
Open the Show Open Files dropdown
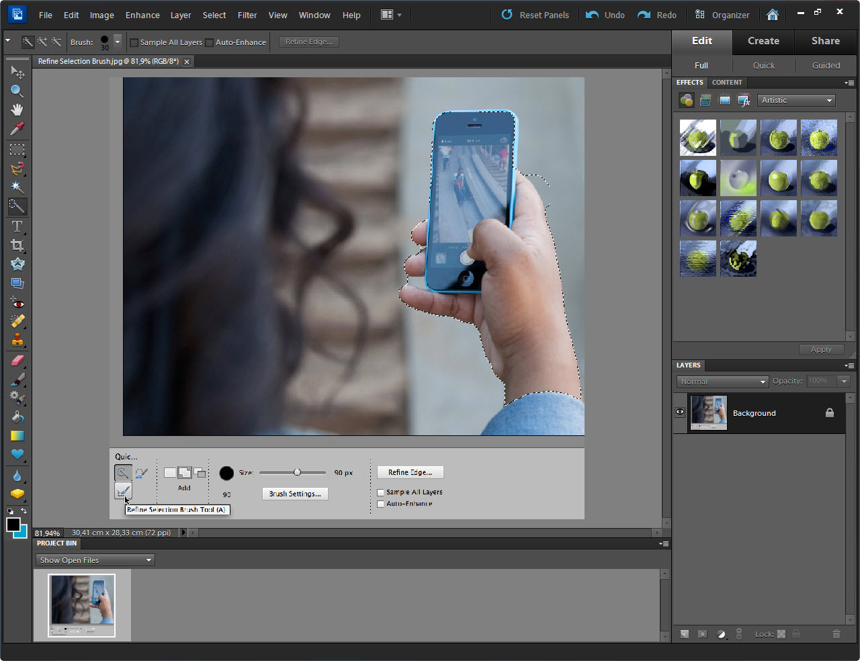pyautogui.click(x=95, y=560)
